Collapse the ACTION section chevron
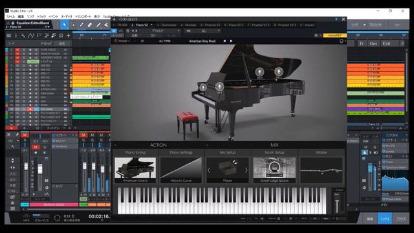Screen dimensions: 414x233 (x=115, y=145)
